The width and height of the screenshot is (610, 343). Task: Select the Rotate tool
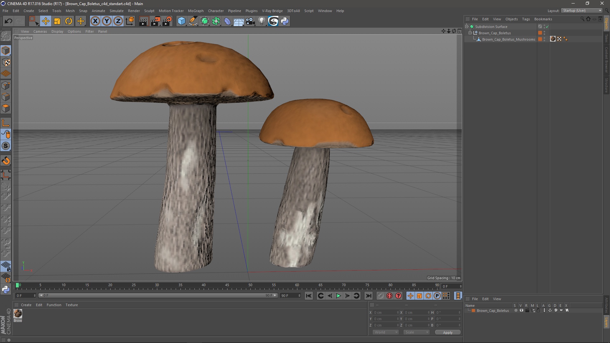[69, 21]
